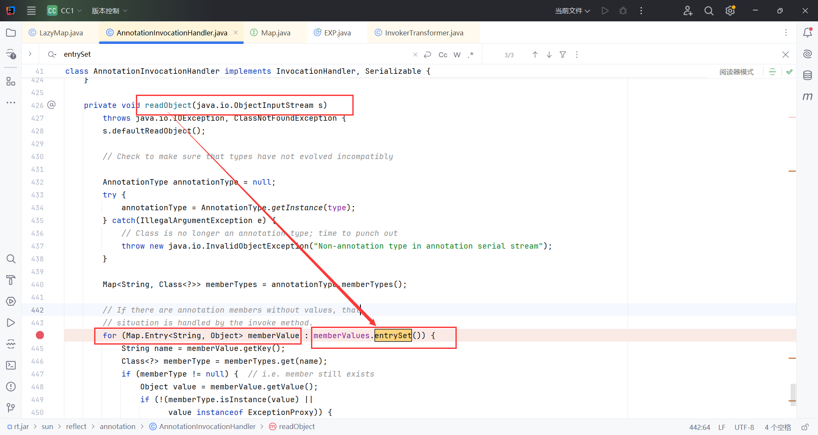
Task: Toggle whole Words search option
Action: [457, 55]
